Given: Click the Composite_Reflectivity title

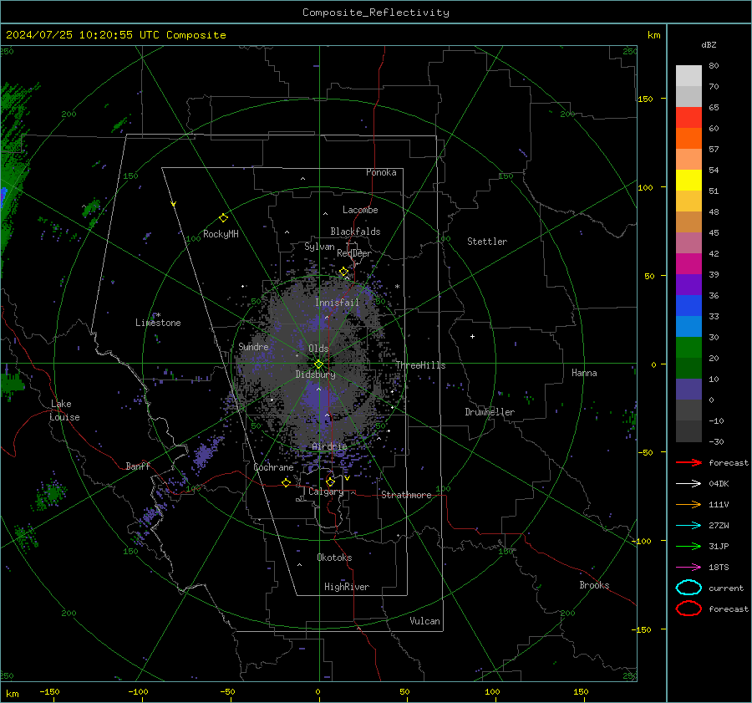Looking at the screenshot, I should coord(376,13).
